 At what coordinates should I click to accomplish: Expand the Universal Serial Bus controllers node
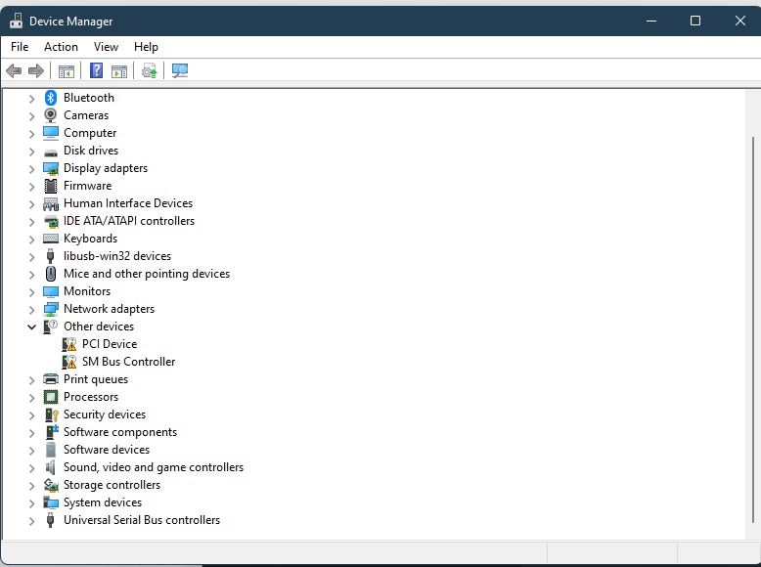31,520
